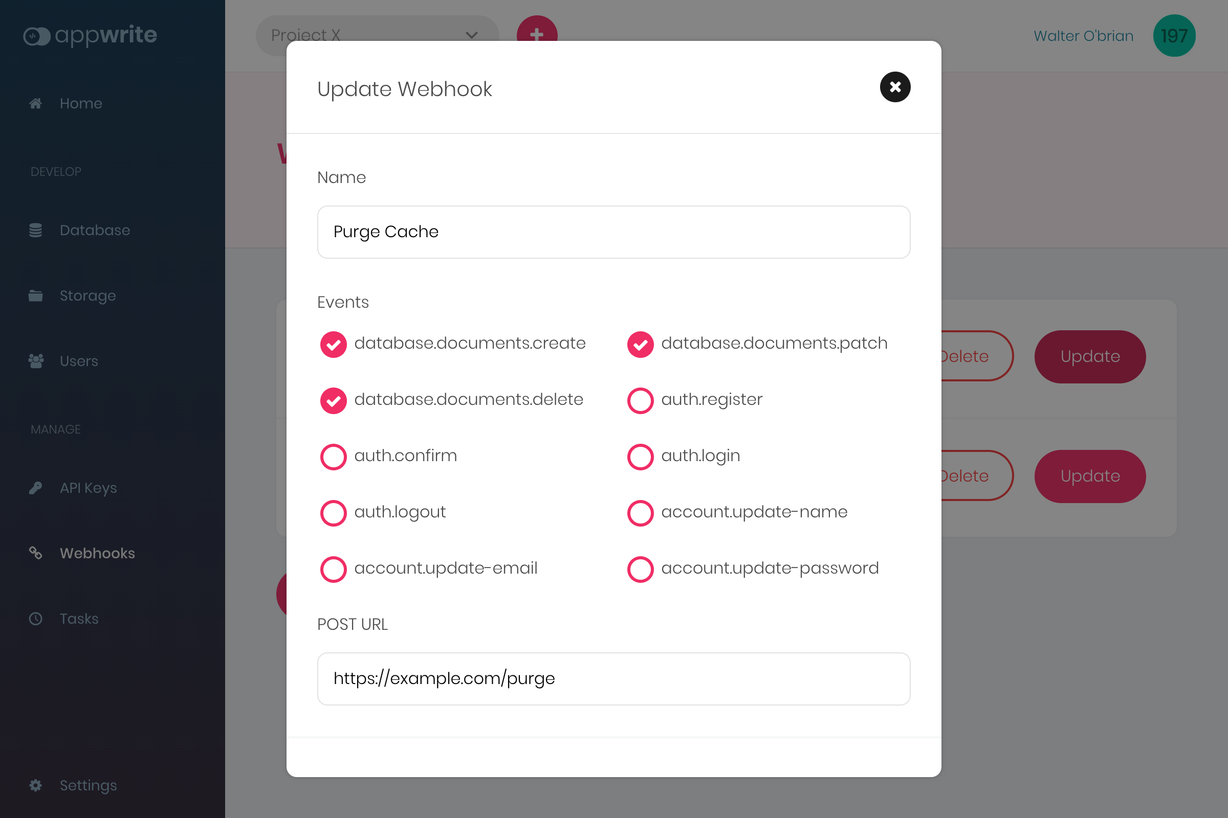Click the plus add project button
This screenshot has height=818, width=1228.
(x=537, y=34)
